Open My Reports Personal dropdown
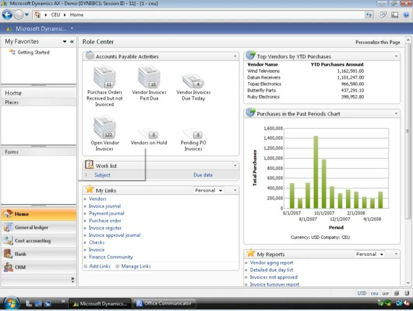 coord(369,254)
